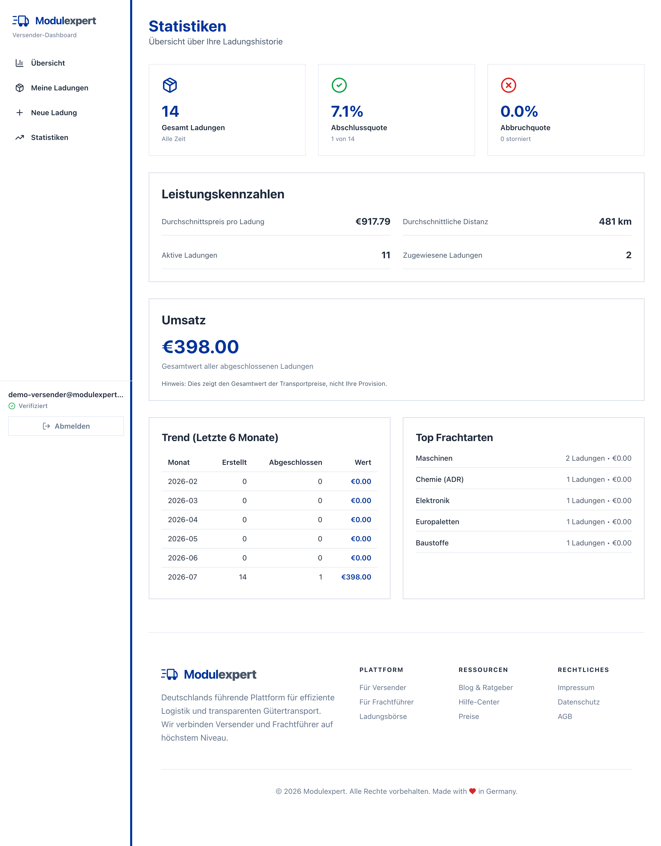This screenshot has width=661, height=846.
Task: Click the €917.79 average price value
Action: 373,222
